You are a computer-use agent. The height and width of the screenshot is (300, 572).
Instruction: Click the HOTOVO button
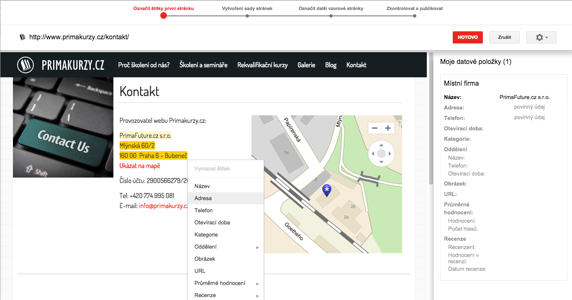[x=468, y=37]
